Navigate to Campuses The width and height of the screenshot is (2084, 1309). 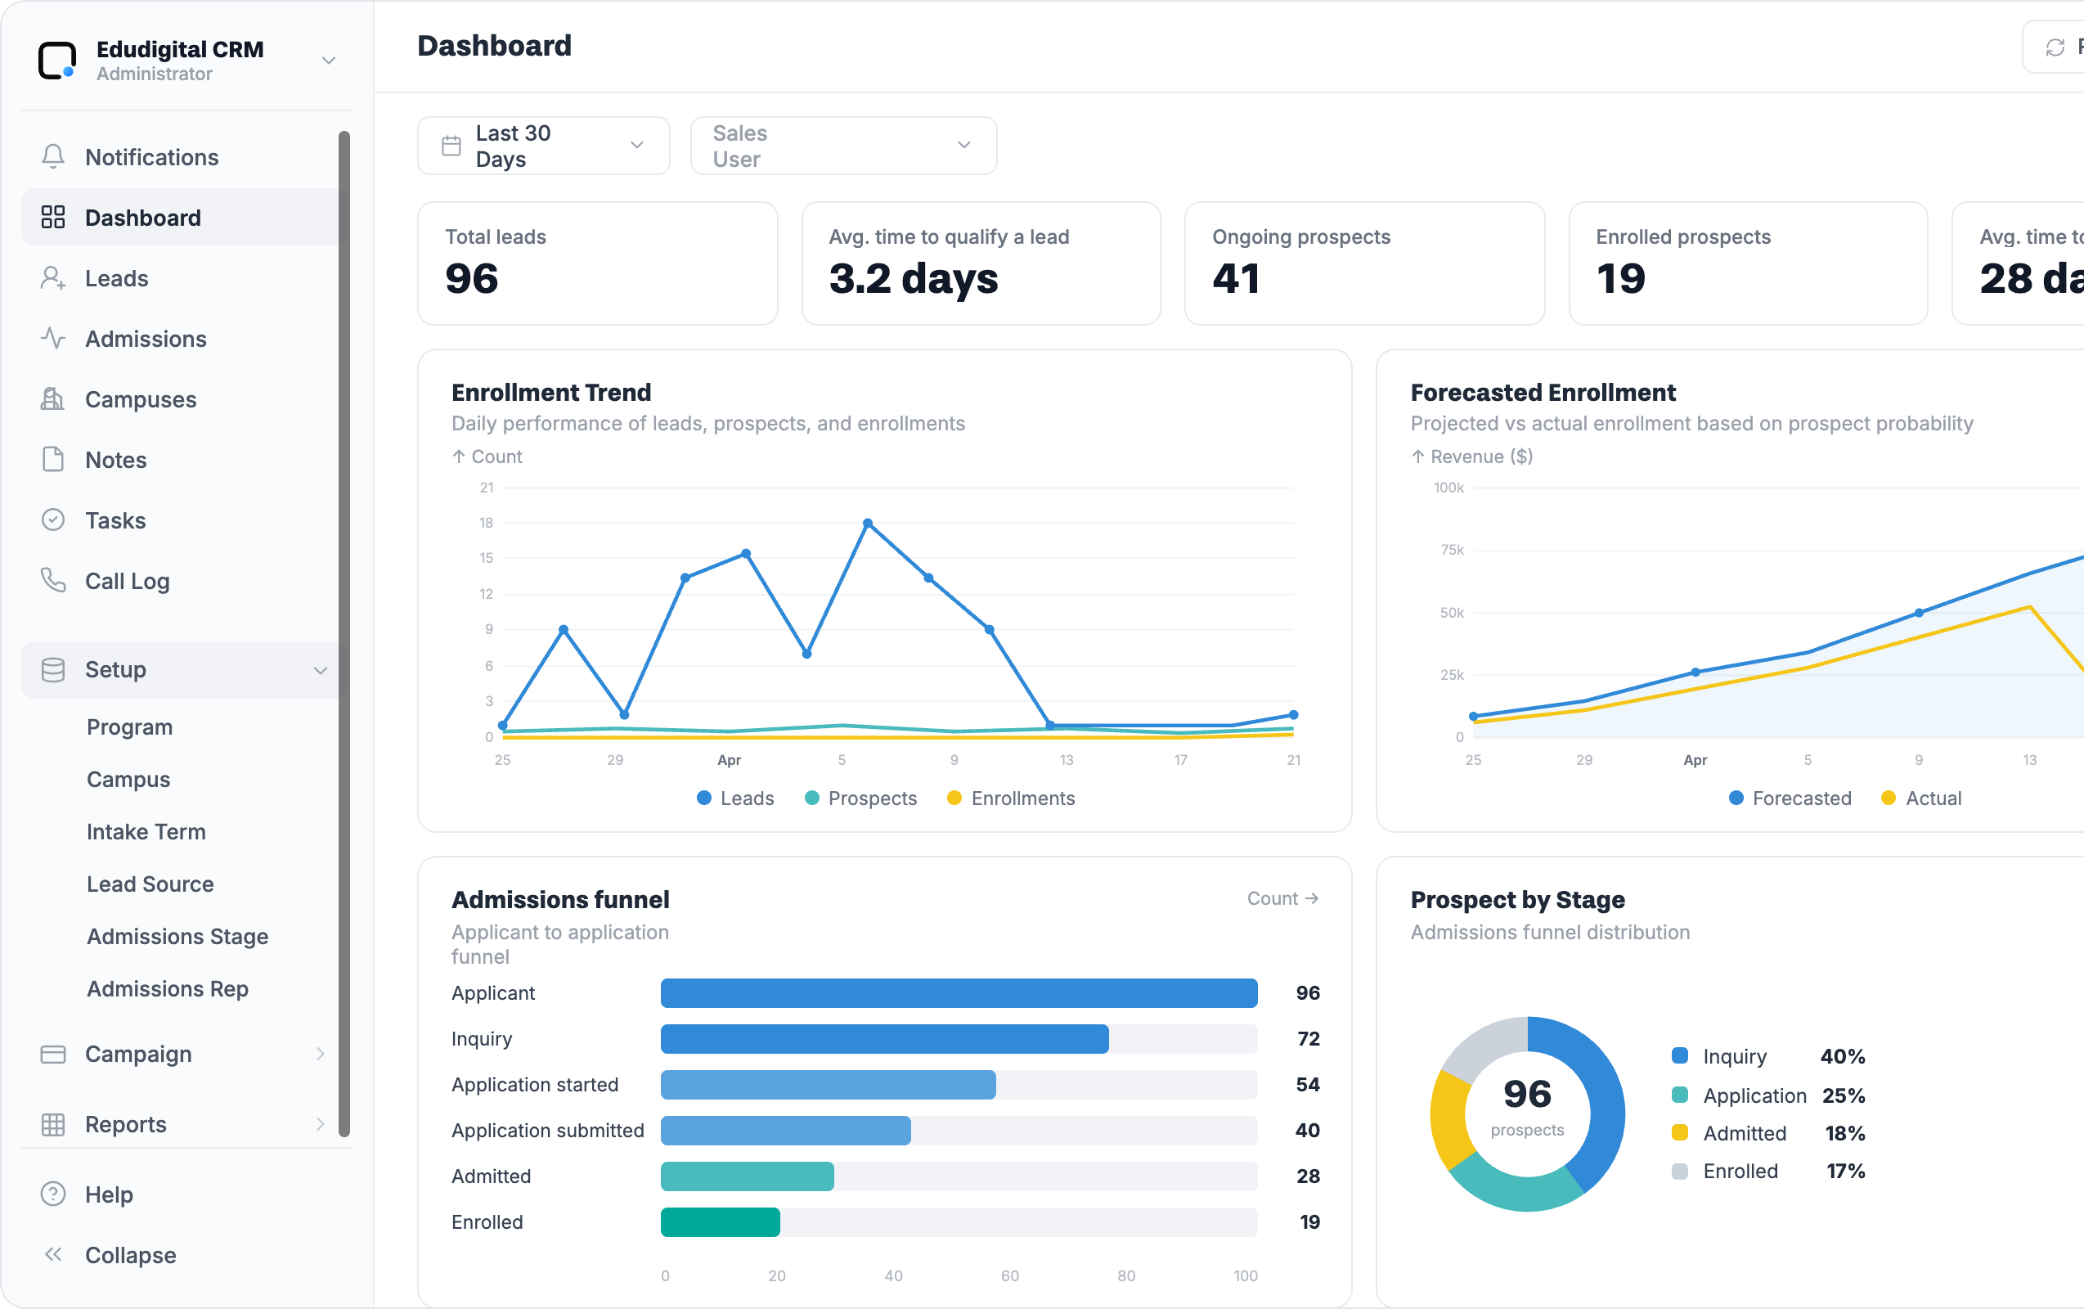(180, 399)
